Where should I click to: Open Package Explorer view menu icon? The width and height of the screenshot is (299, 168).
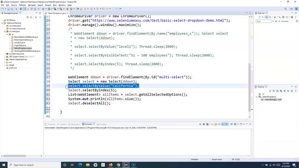[40, 17]
